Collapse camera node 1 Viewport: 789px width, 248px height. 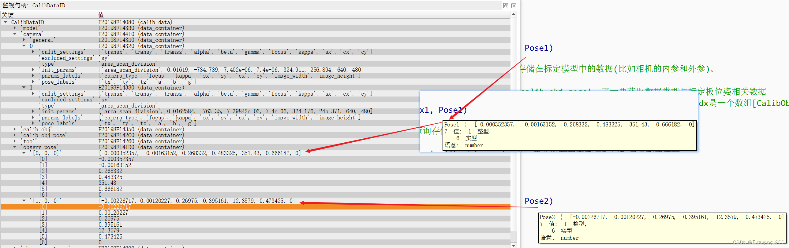[24, 87]
